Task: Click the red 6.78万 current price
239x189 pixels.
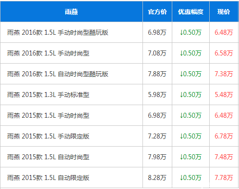Action: pos(224,136)
